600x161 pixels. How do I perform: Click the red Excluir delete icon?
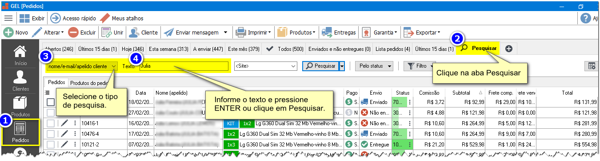[x=74, y=32]
